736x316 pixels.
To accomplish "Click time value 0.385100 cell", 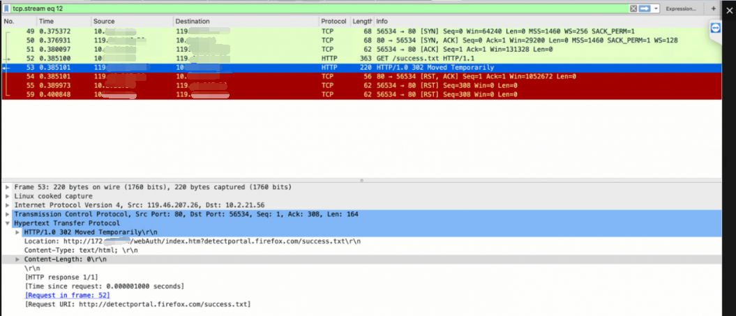I will [x=54, y=58].
